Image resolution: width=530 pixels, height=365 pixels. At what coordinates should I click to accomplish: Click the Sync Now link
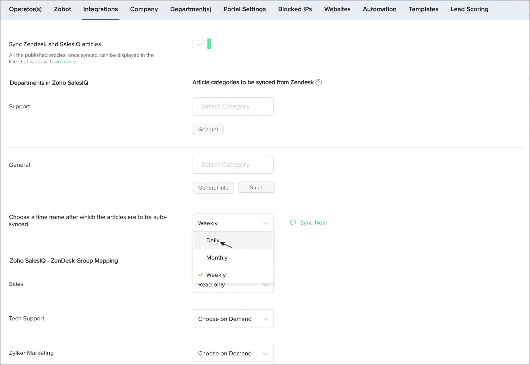tap(313, 223)
